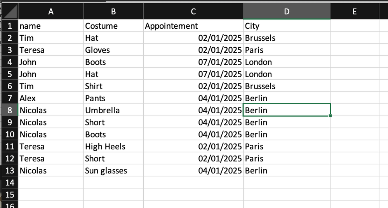The image size is (388, 208).
Task: Click the fill handle on cell D8
Action: (330, 116)
